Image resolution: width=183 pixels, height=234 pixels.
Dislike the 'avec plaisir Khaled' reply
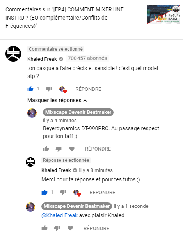[57, 228]
